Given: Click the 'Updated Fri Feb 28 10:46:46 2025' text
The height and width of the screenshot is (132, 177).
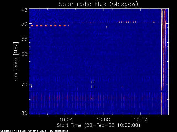Looking at the screenshot, I should pos(23,131).
